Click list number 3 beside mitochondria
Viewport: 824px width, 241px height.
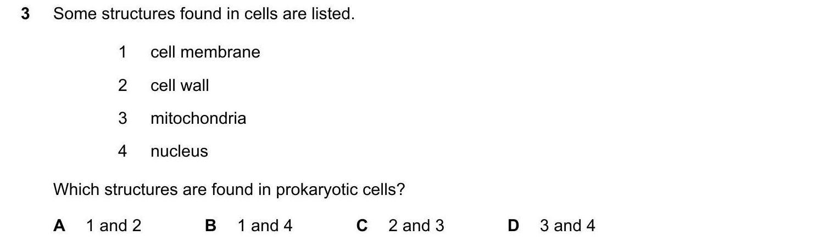[x=123, y=118]
